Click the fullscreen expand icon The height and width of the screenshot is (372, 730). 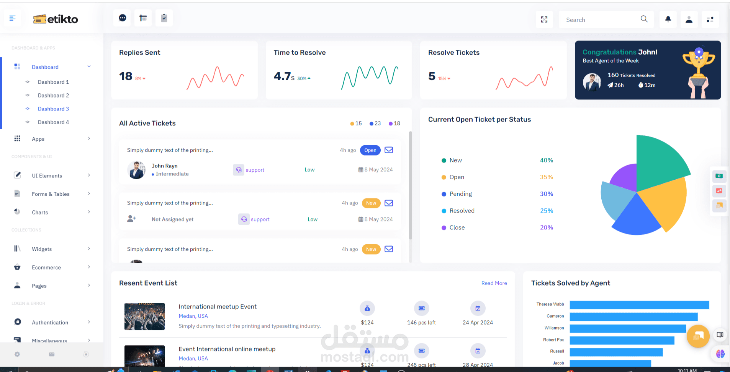(544, 19)
